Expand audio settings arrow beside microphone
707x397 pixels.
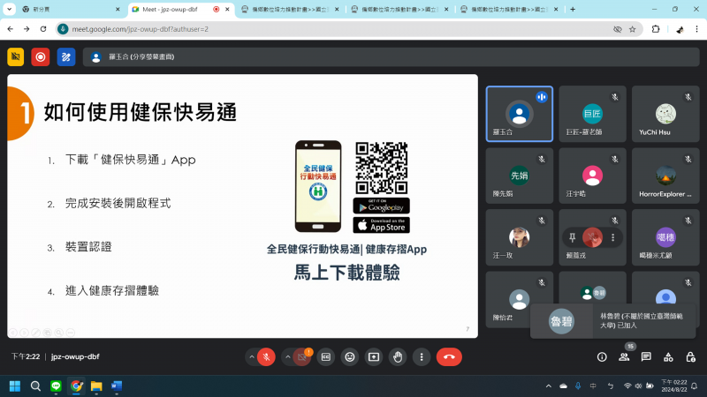point(251,356)
